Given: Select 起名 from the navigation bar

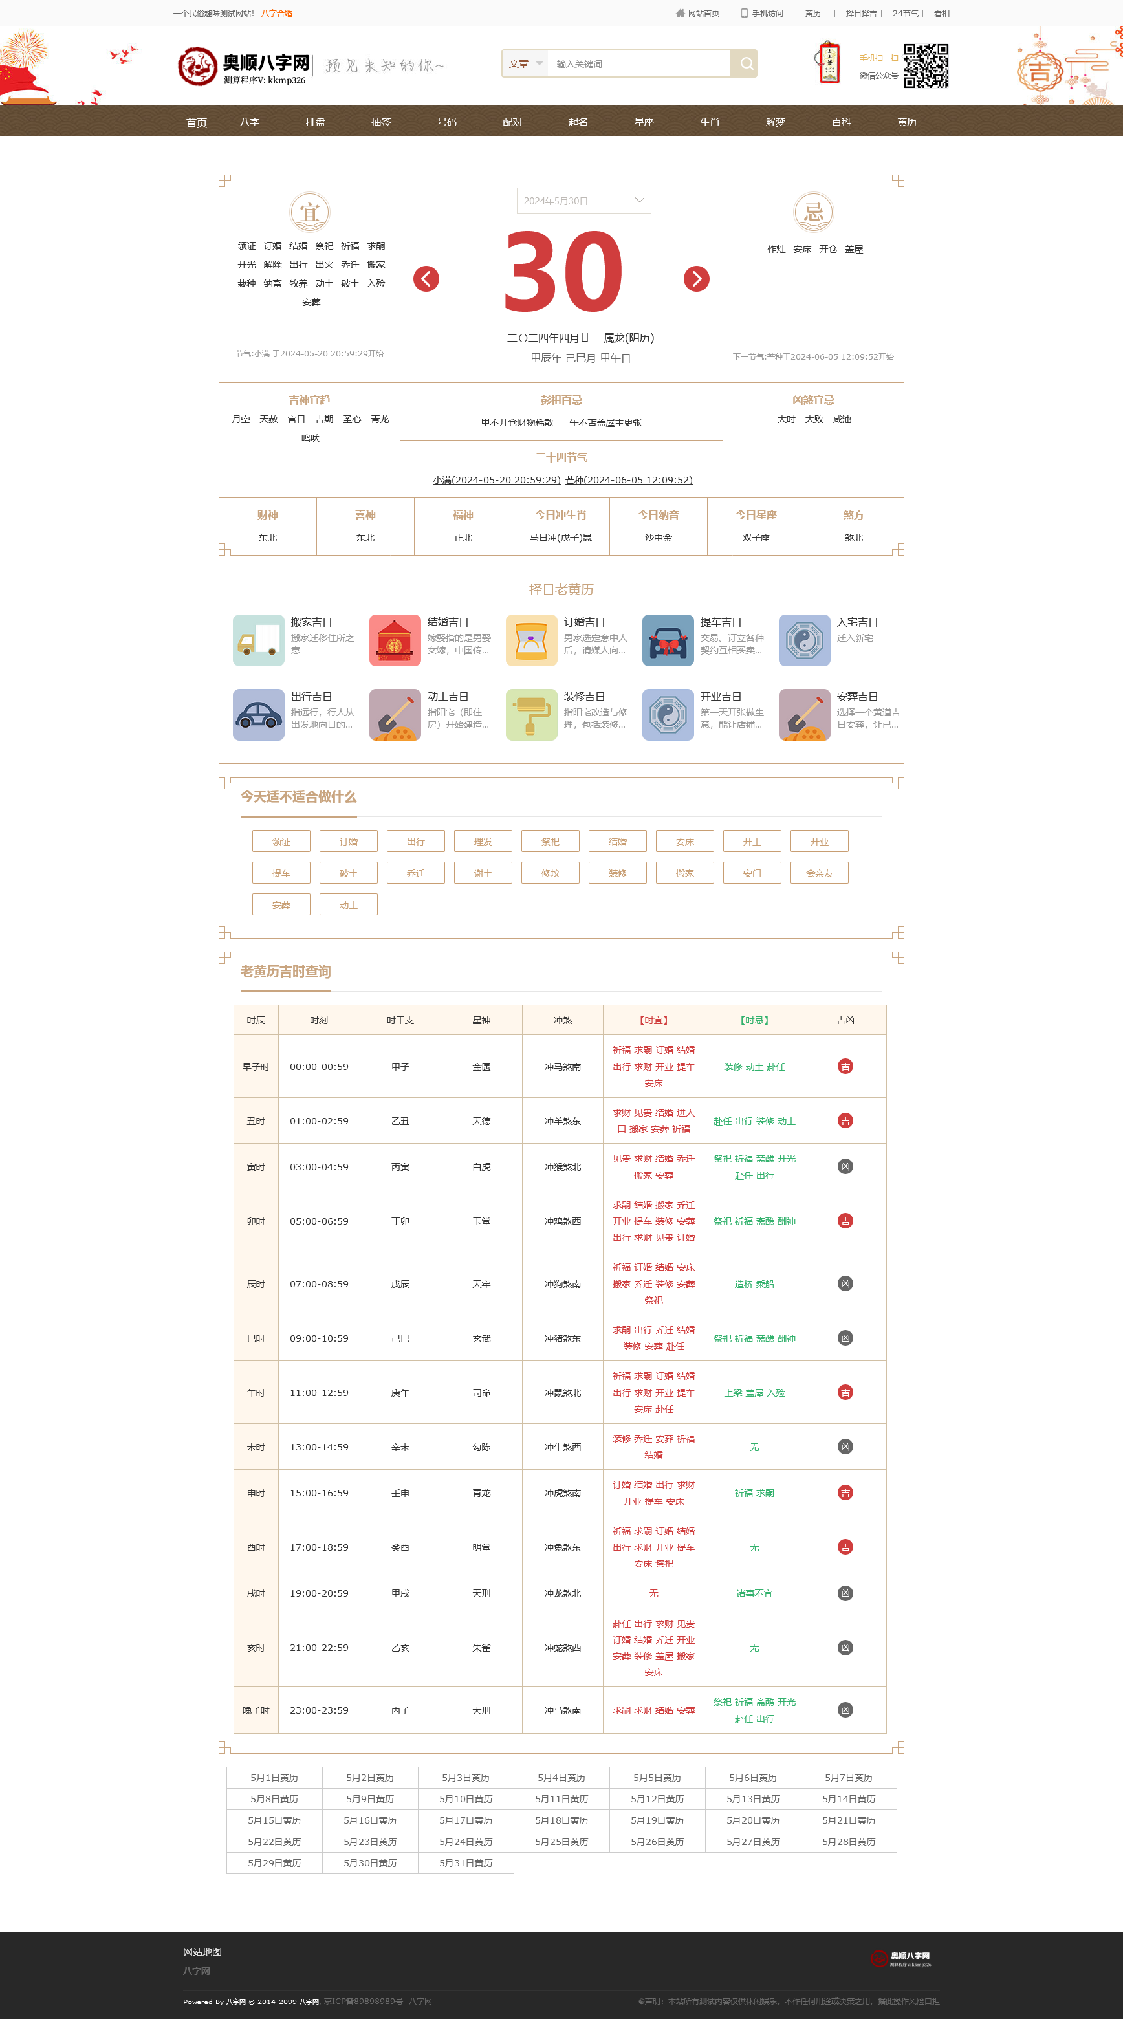Looking at the screenshot, I should tap(578, 122).
